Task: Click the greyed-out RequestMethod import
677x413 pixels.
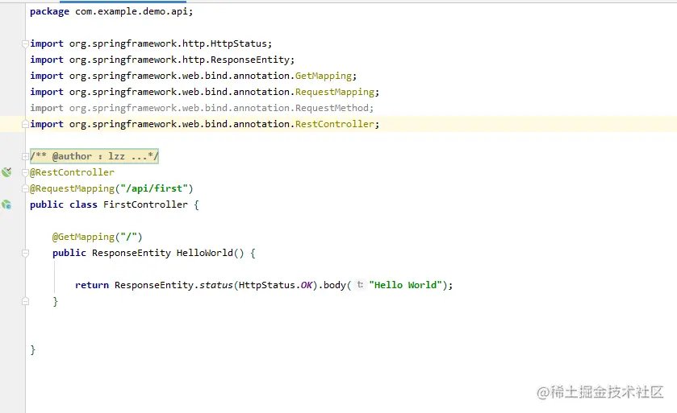Action: (x=202, y=108)
